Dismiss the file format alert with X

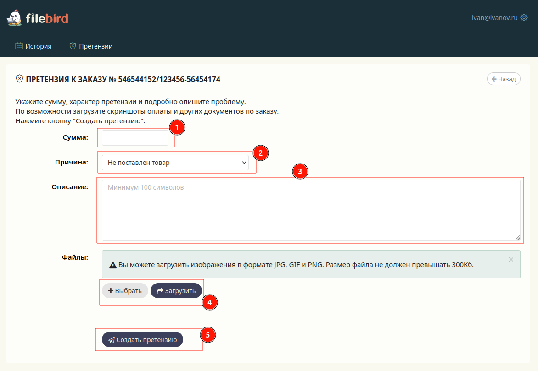pyautogui.click(x=511, y=259)
